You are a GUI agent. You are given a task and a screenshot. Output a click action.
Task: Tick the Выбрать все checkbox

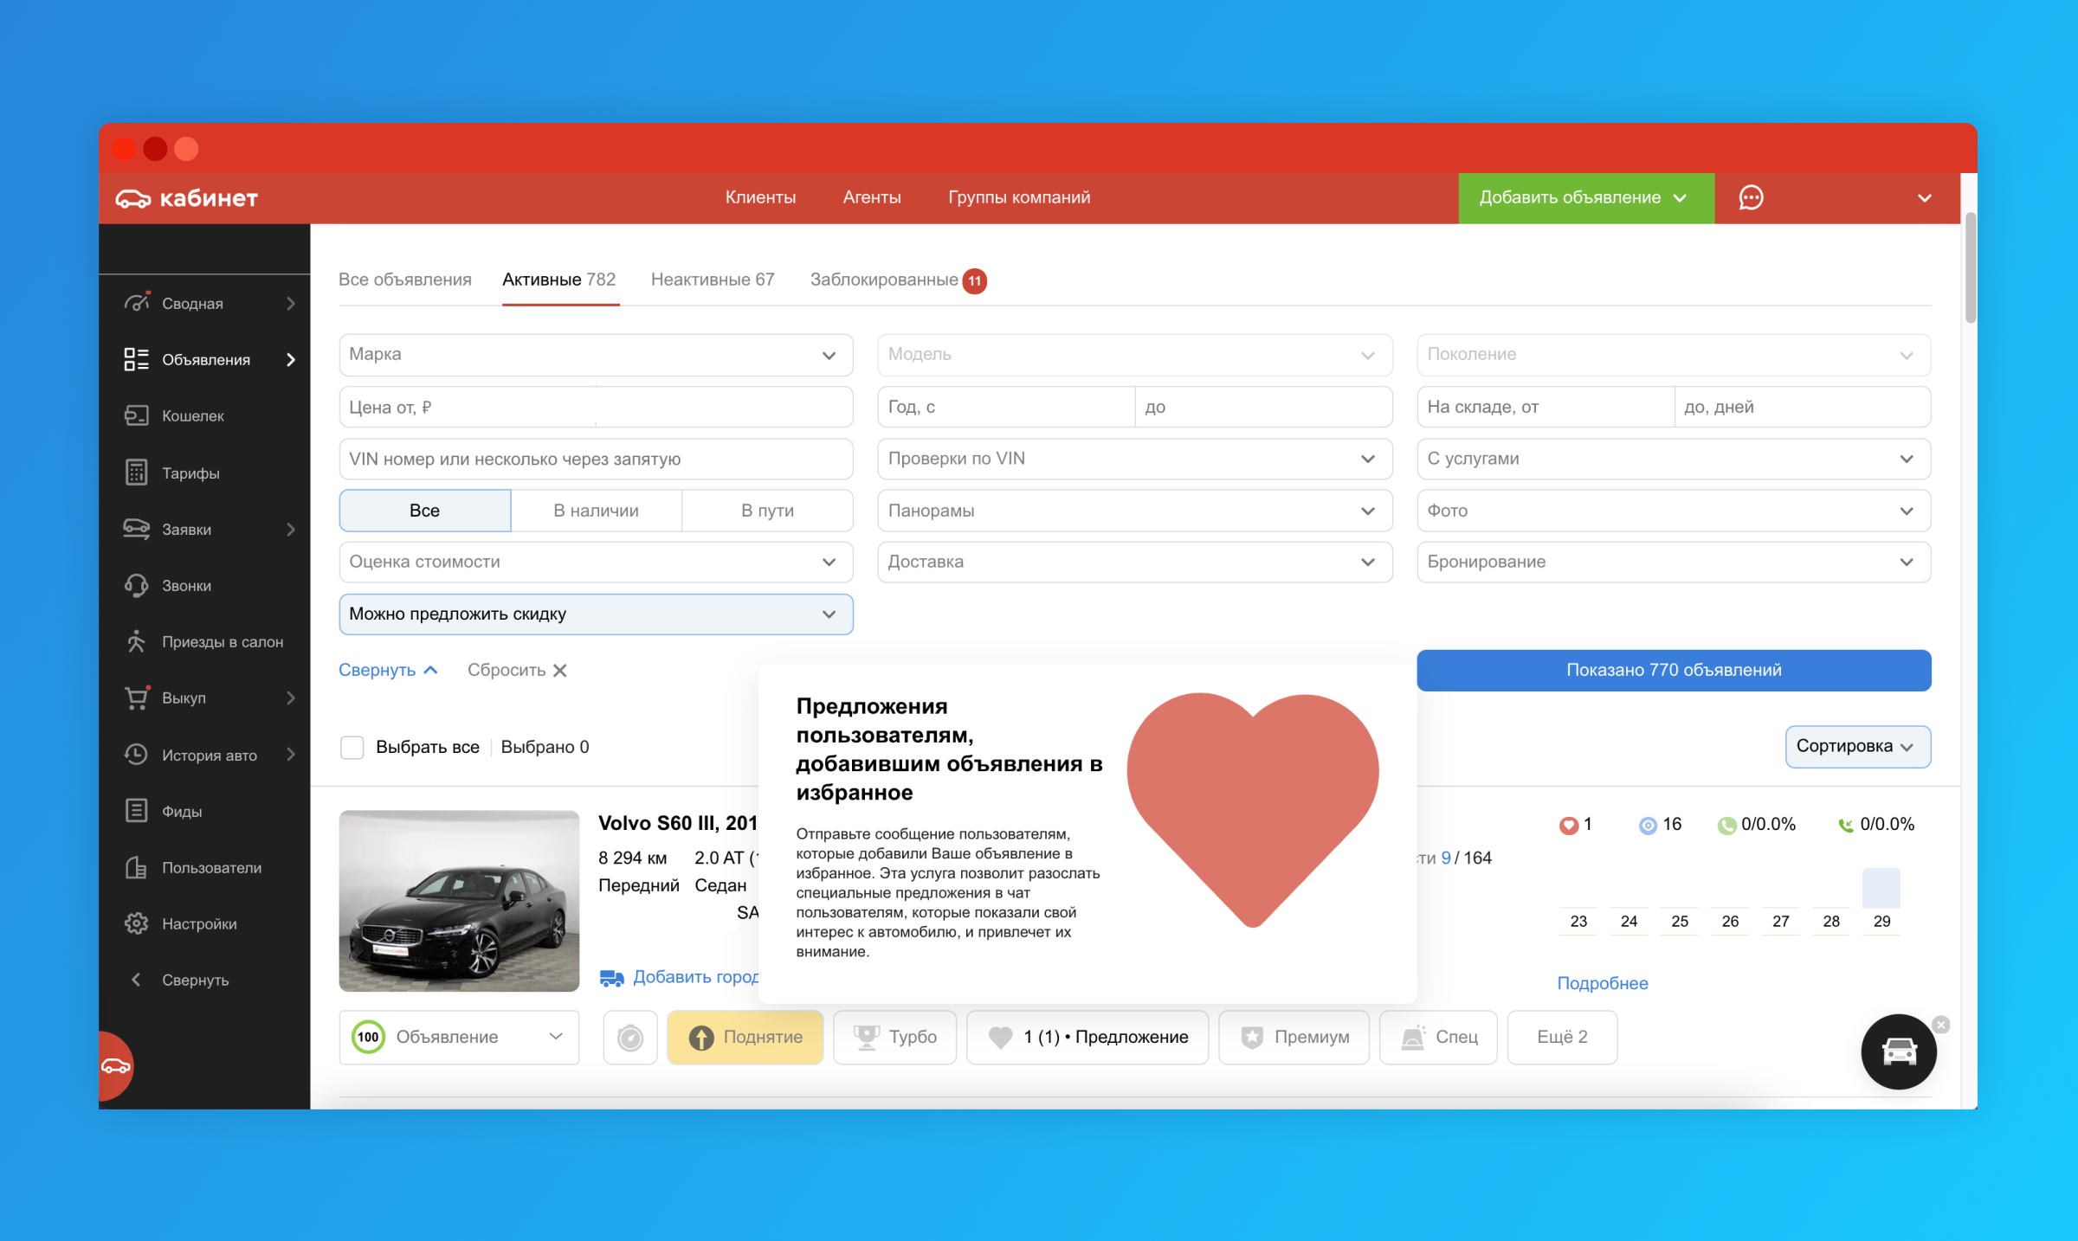click(352, 747)
